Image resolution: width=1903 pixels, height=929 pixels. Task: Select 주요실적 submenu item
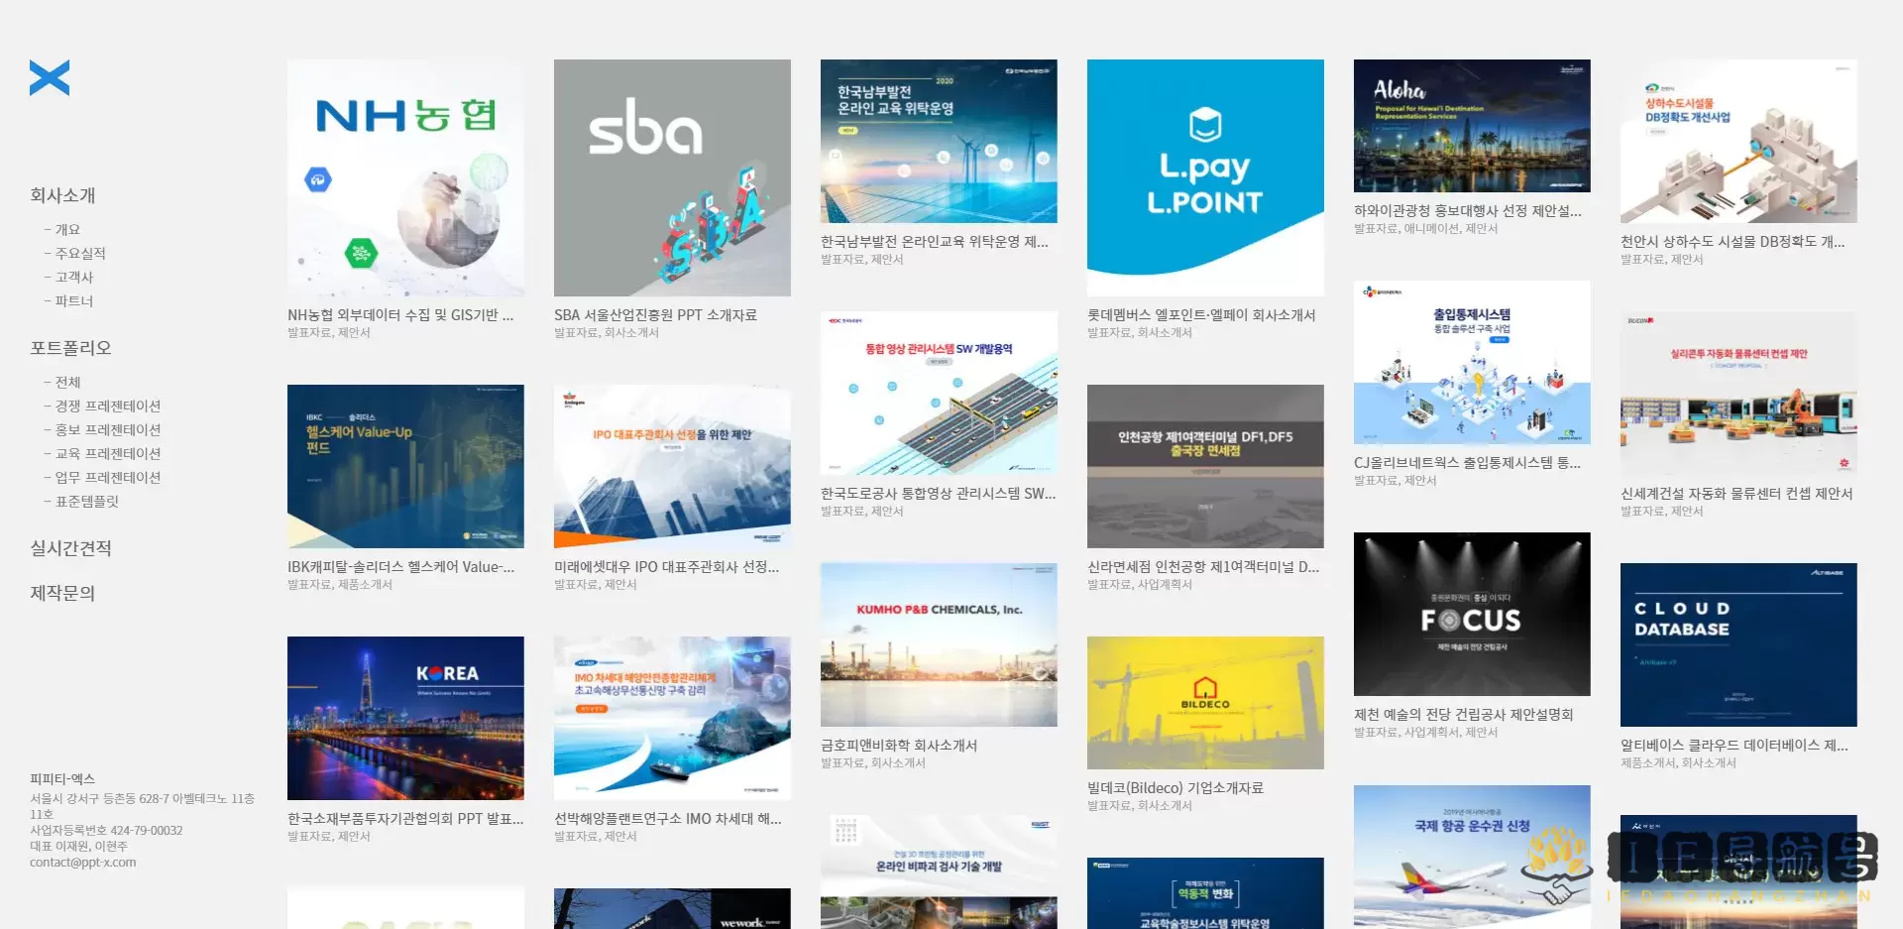pyautogui.click(x=79, y=254)
